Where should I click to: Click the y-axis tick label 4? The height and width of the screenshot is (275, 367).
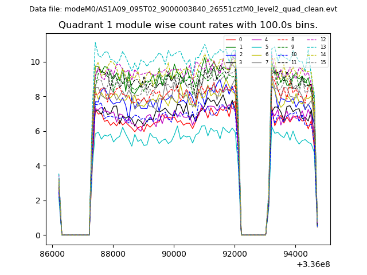point(38,166)
